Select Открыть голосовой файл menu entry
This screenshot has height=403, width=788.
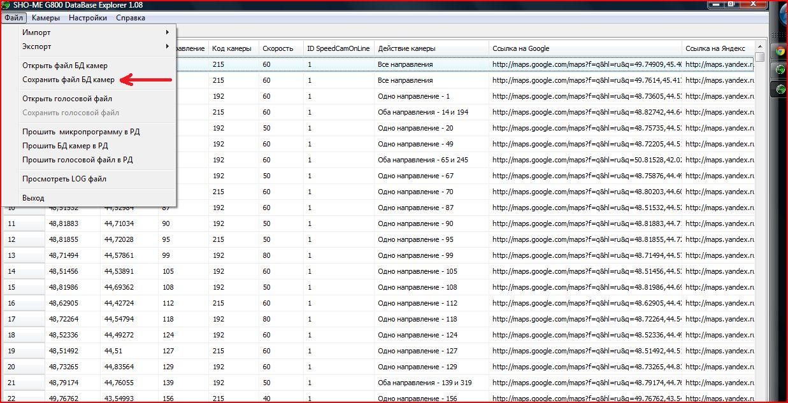(67, 99)
